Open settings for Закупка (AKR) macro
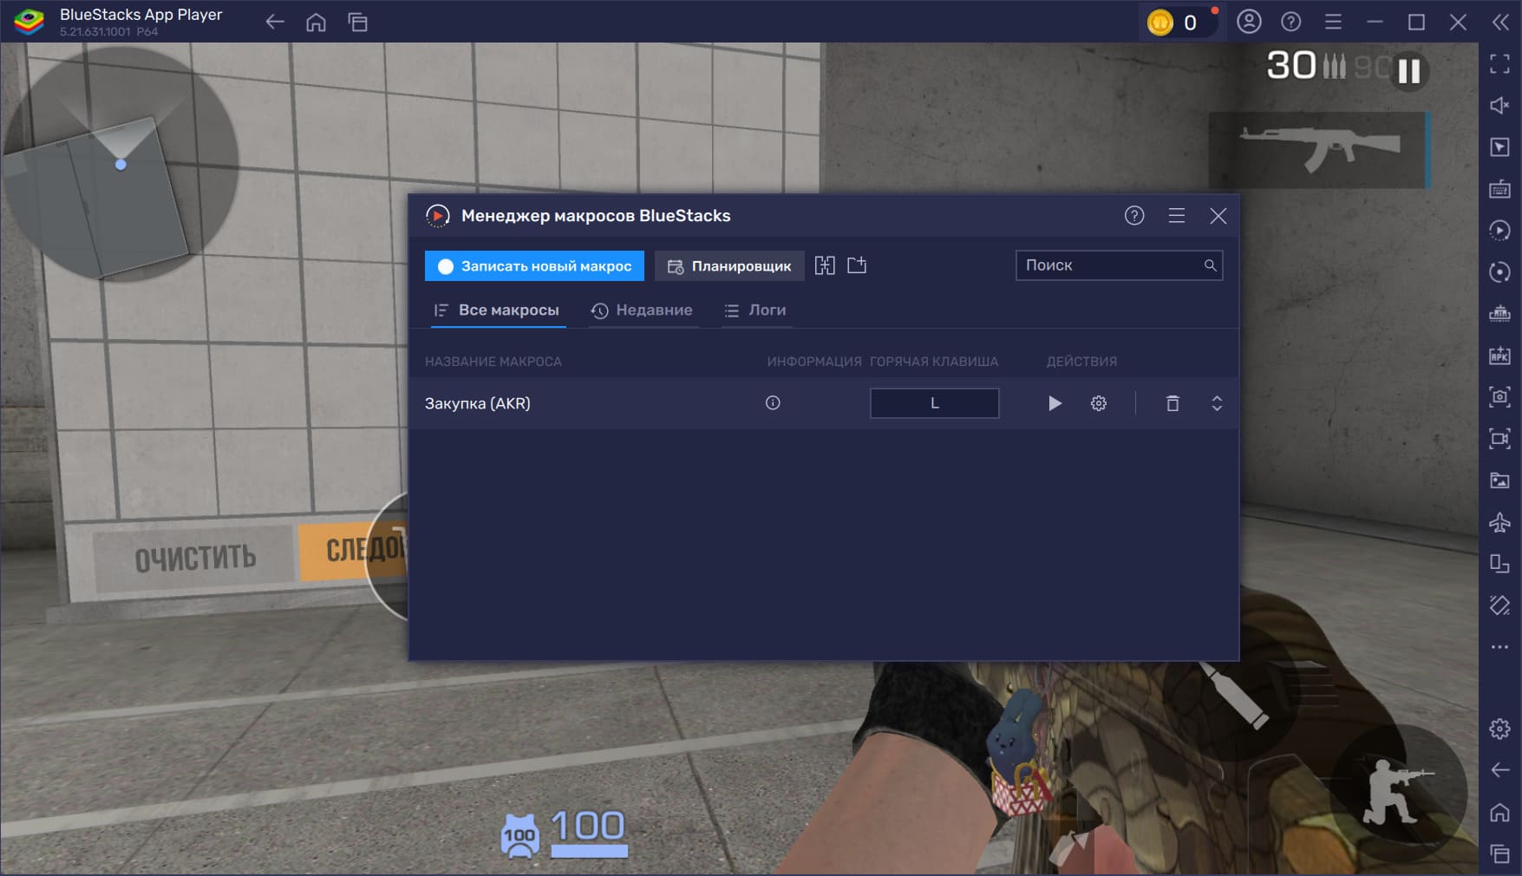This screenshot has width=1522, height=876. coord(1099,403)
